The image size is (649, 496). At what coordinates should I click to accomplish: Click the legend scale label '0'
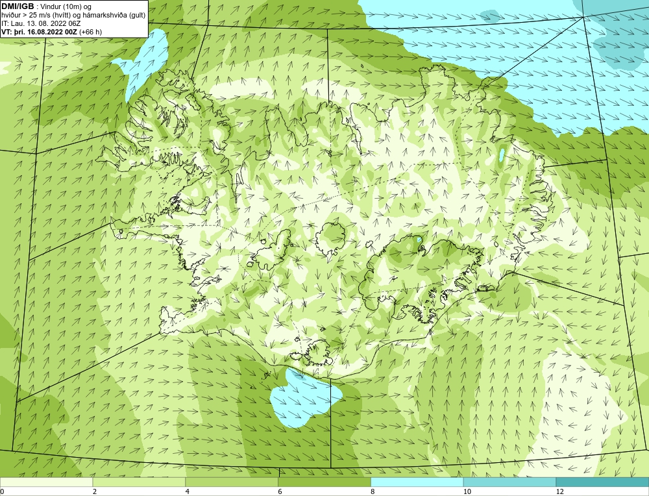pyautogui.click(x=2, y=492)
